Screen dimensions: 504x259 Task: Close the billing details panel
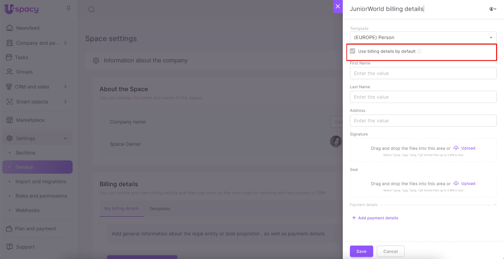[338, 6]
